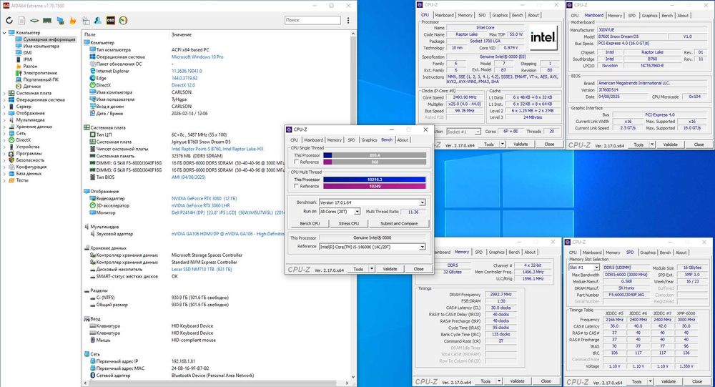Open the Memory tab in CPU-Z Mainboard window

coord(614,16)
